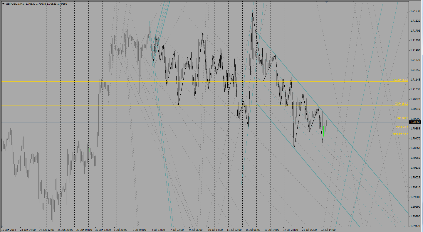The height and width of the screenshot is (232, 423).
Task: Click the 24 Jun 12:00 time label
Action: click(x=47, y=230)
